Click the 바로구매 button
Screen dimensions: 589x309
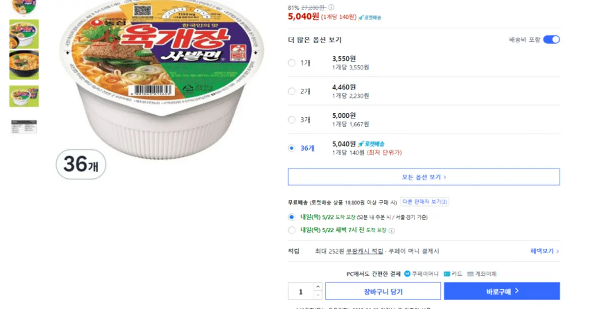(502, 291)
